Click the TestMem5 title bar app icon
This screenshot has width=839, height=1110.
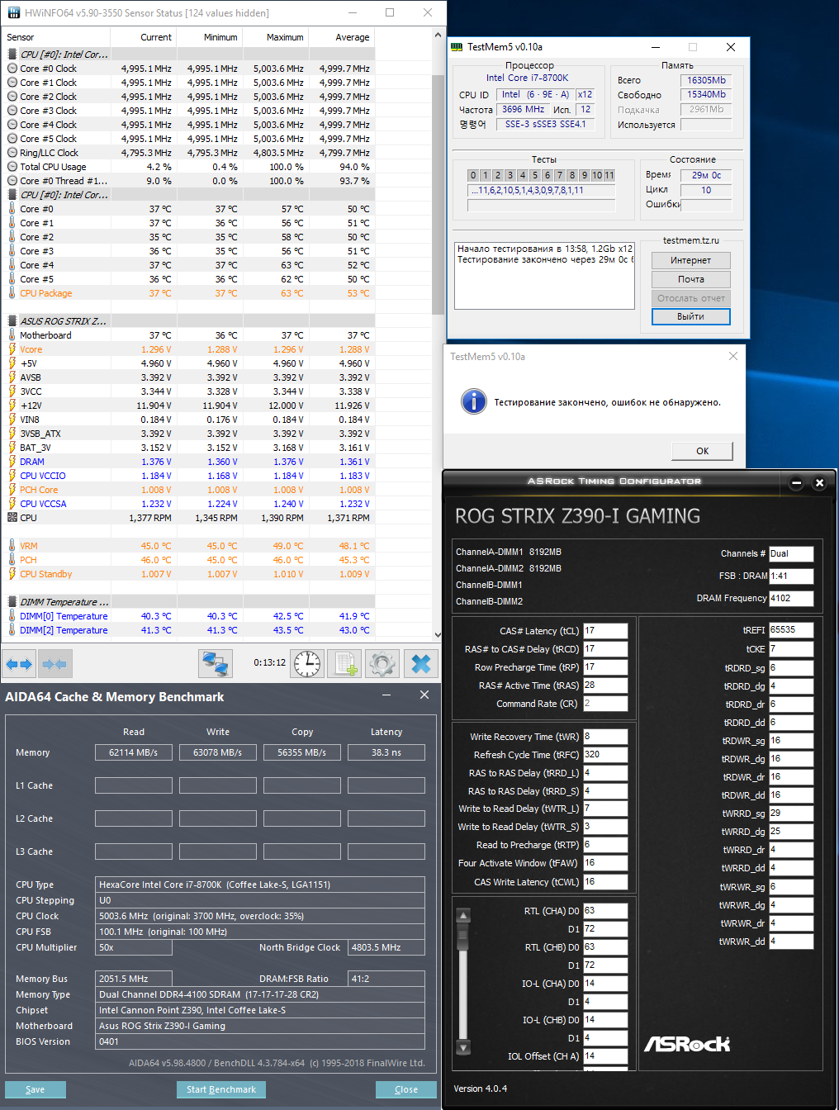[x=457, y=47]
